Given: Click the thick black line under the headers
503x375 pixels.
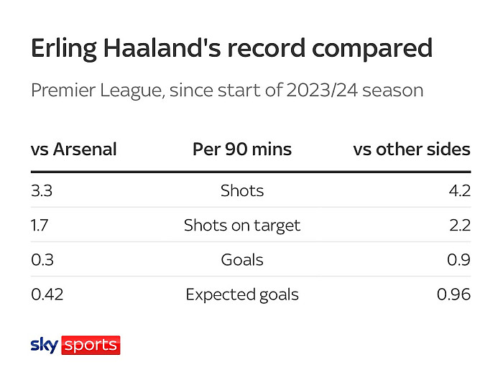Looking at the screenshot, I should 251,172.
